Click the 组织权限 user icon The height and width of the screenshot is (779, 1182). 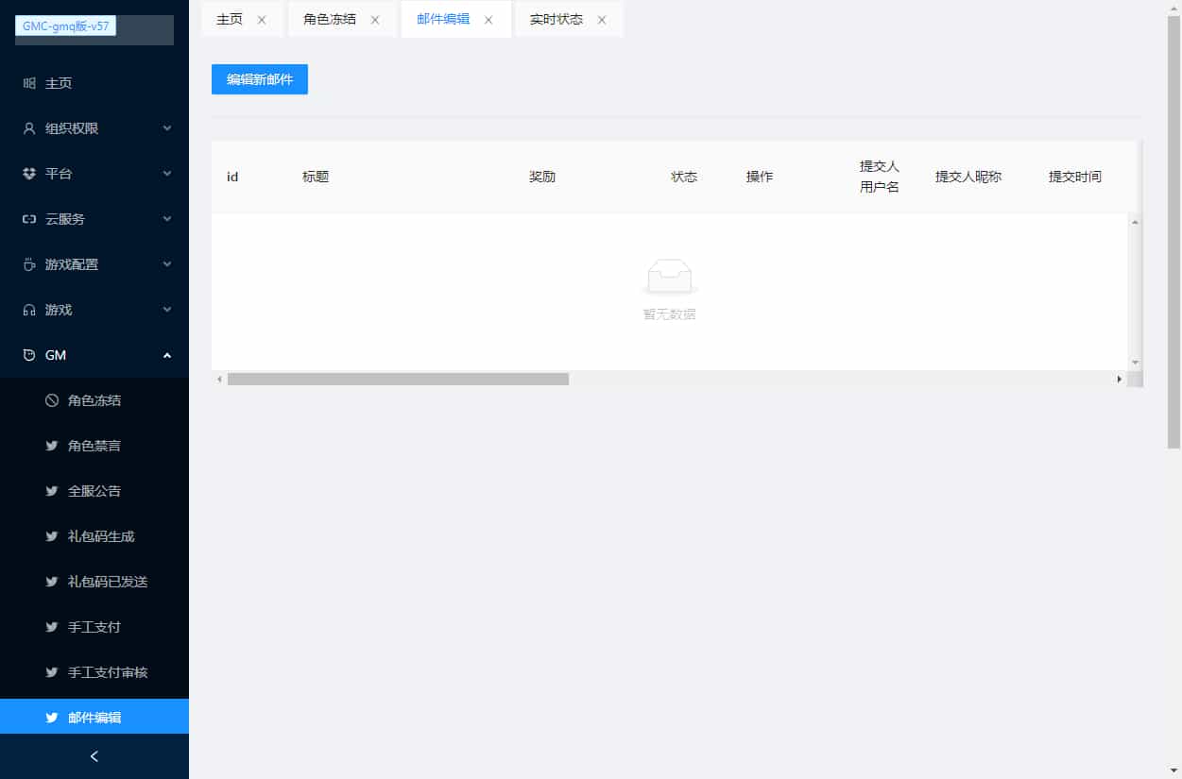click(29, 128)
